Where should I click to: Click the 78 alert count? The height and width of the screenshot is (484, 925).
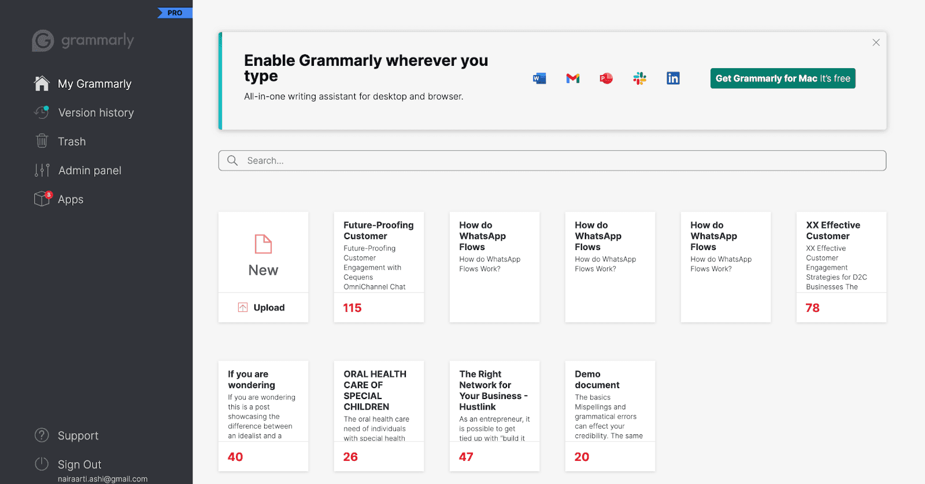click(812, 308)
